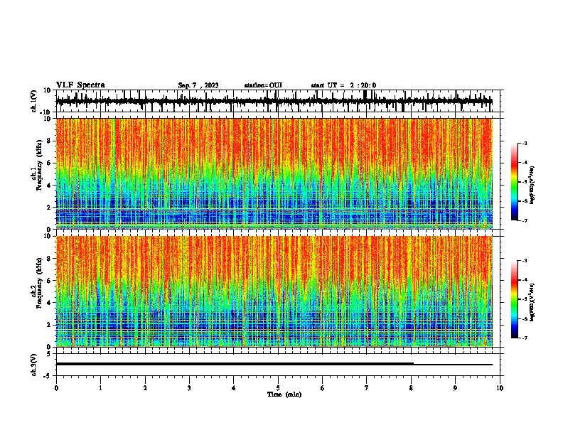The image size is (563, 435).
Task: Click the "ch.1(V)" waveform axis label
Action: coord(34,101)
